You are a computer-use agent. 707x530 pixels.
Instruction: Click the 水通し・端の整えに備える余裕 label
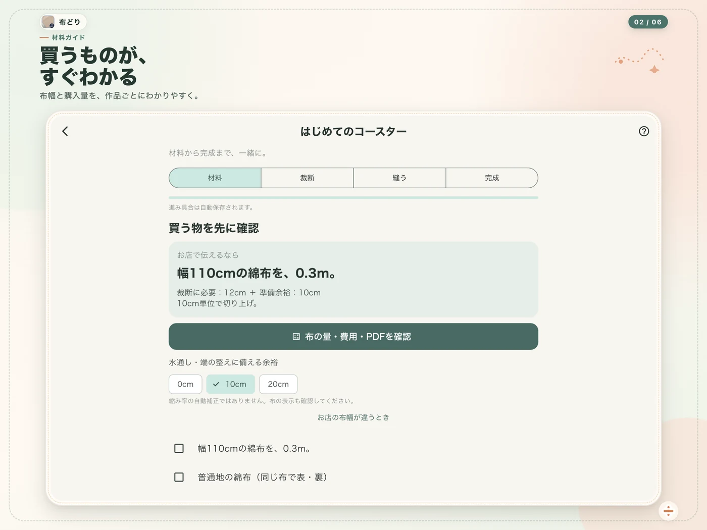click(x=223, y=362)
